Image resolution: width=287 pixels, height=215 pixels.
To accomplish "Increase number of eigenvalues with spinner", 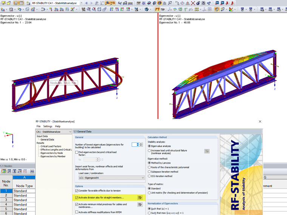I will 141,144.
